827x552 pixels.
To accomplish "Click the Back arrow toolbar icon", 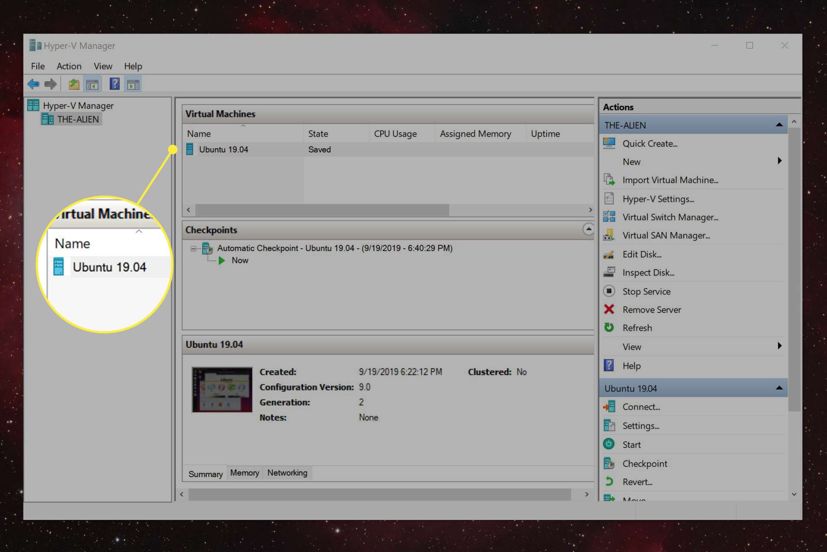I will coord(33,84).
